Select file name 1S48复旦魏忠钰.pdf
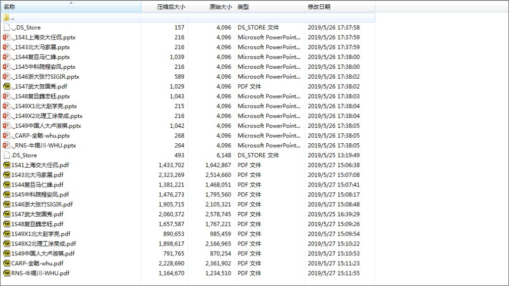 [x=37, y=224]
